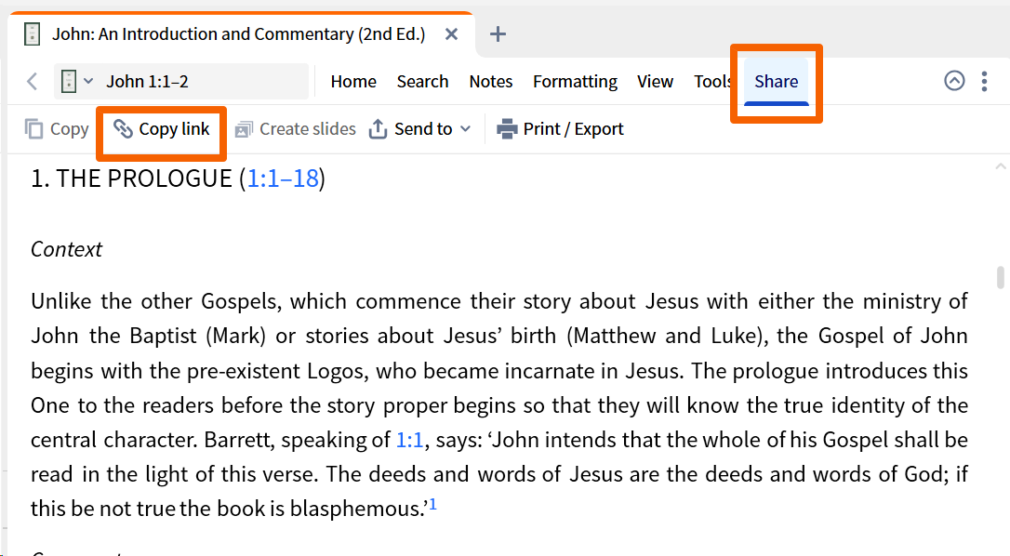
Task: Select the Share tab
Action: (776, 82)
